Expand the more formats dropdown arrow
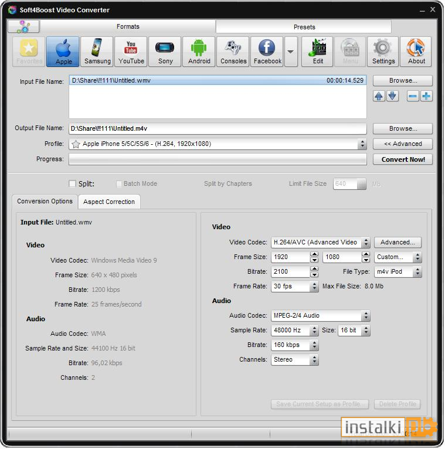This screenshot has width=445, height=449. click(x=291, y=52)
